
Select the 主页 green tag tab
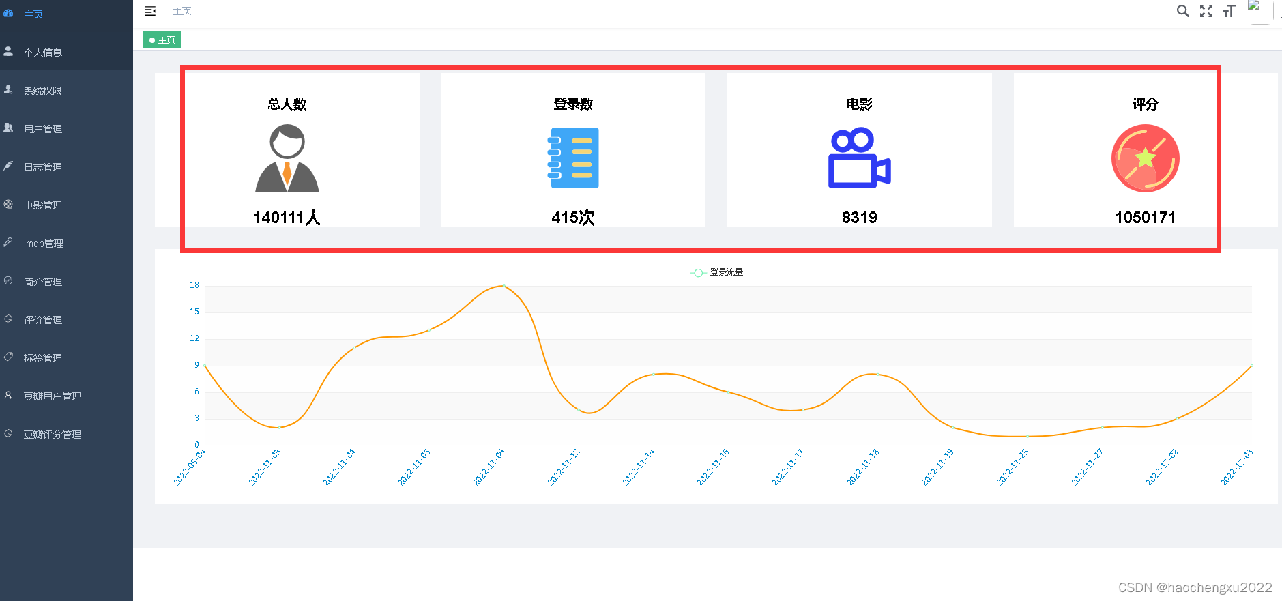coord(162,40)
